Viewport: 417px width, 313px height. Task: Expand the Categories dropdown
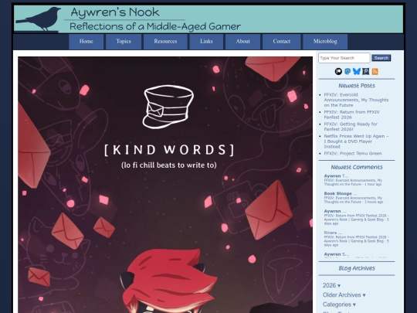tap(339, 304)
